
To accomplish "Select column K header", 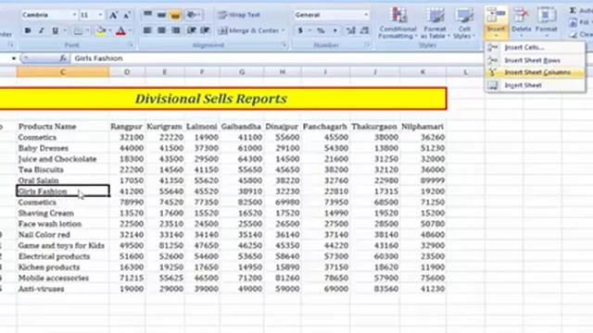I will (x=423, y=72).
